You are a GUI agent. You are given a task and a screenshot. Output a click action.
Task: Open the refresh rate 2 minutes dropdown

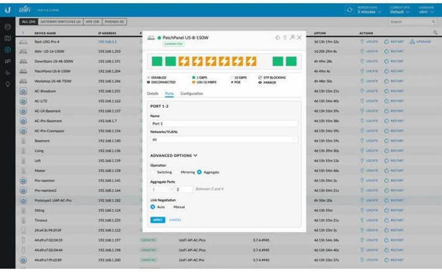point(370,12)
